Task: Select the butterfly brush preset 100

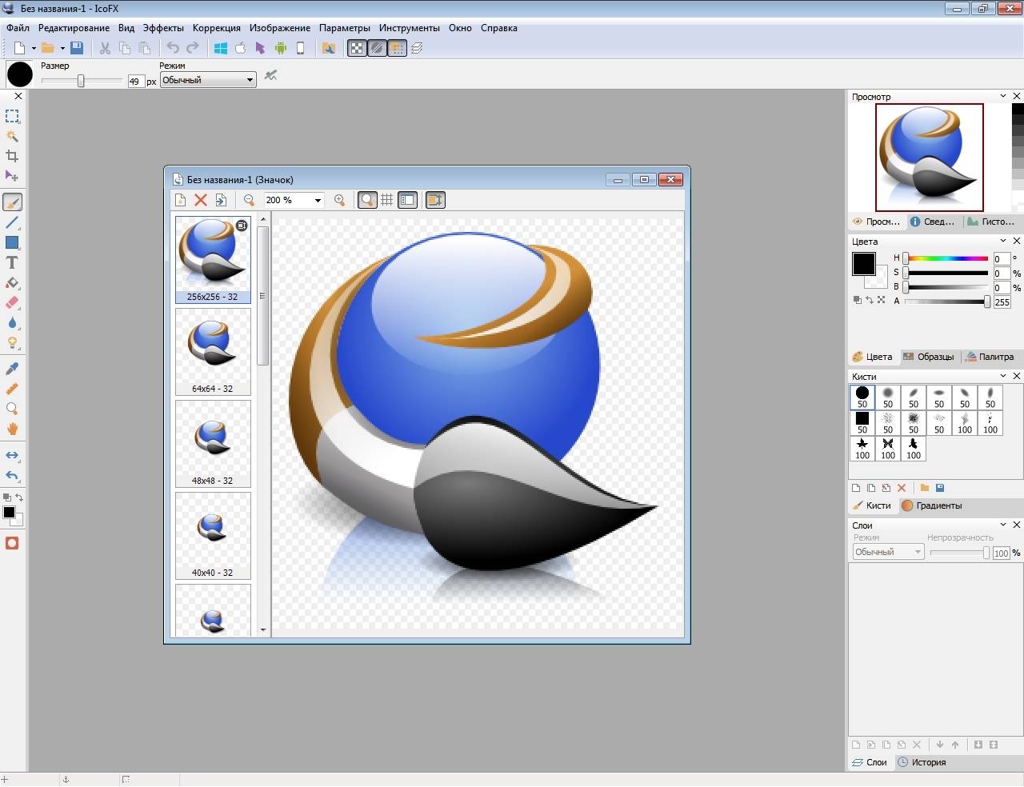Action: (x=888, y=449)
